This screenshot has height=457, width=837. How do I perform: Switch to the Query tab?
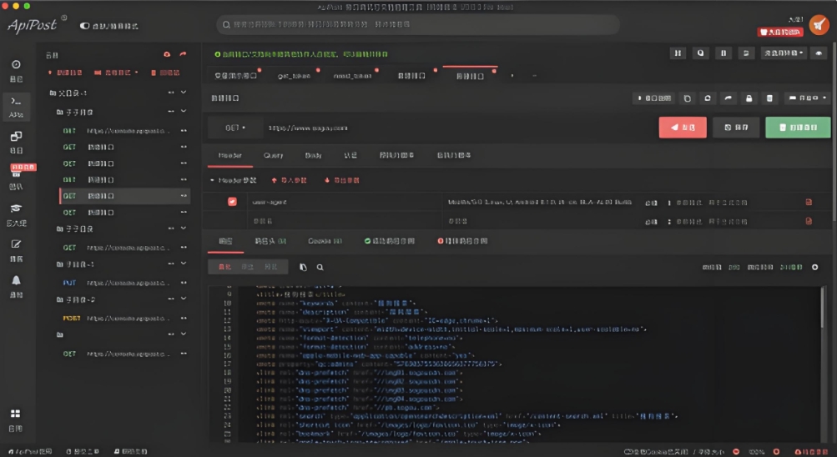pos(274,155)
